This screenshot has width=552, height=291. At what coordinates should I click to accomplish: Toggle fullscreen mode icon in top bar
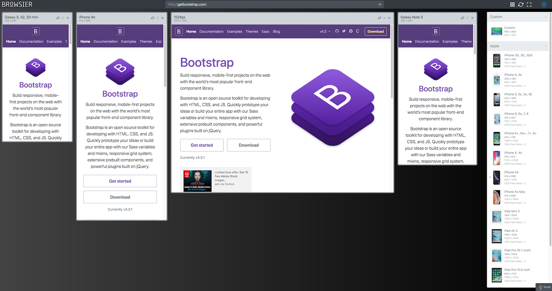[529, 5]
